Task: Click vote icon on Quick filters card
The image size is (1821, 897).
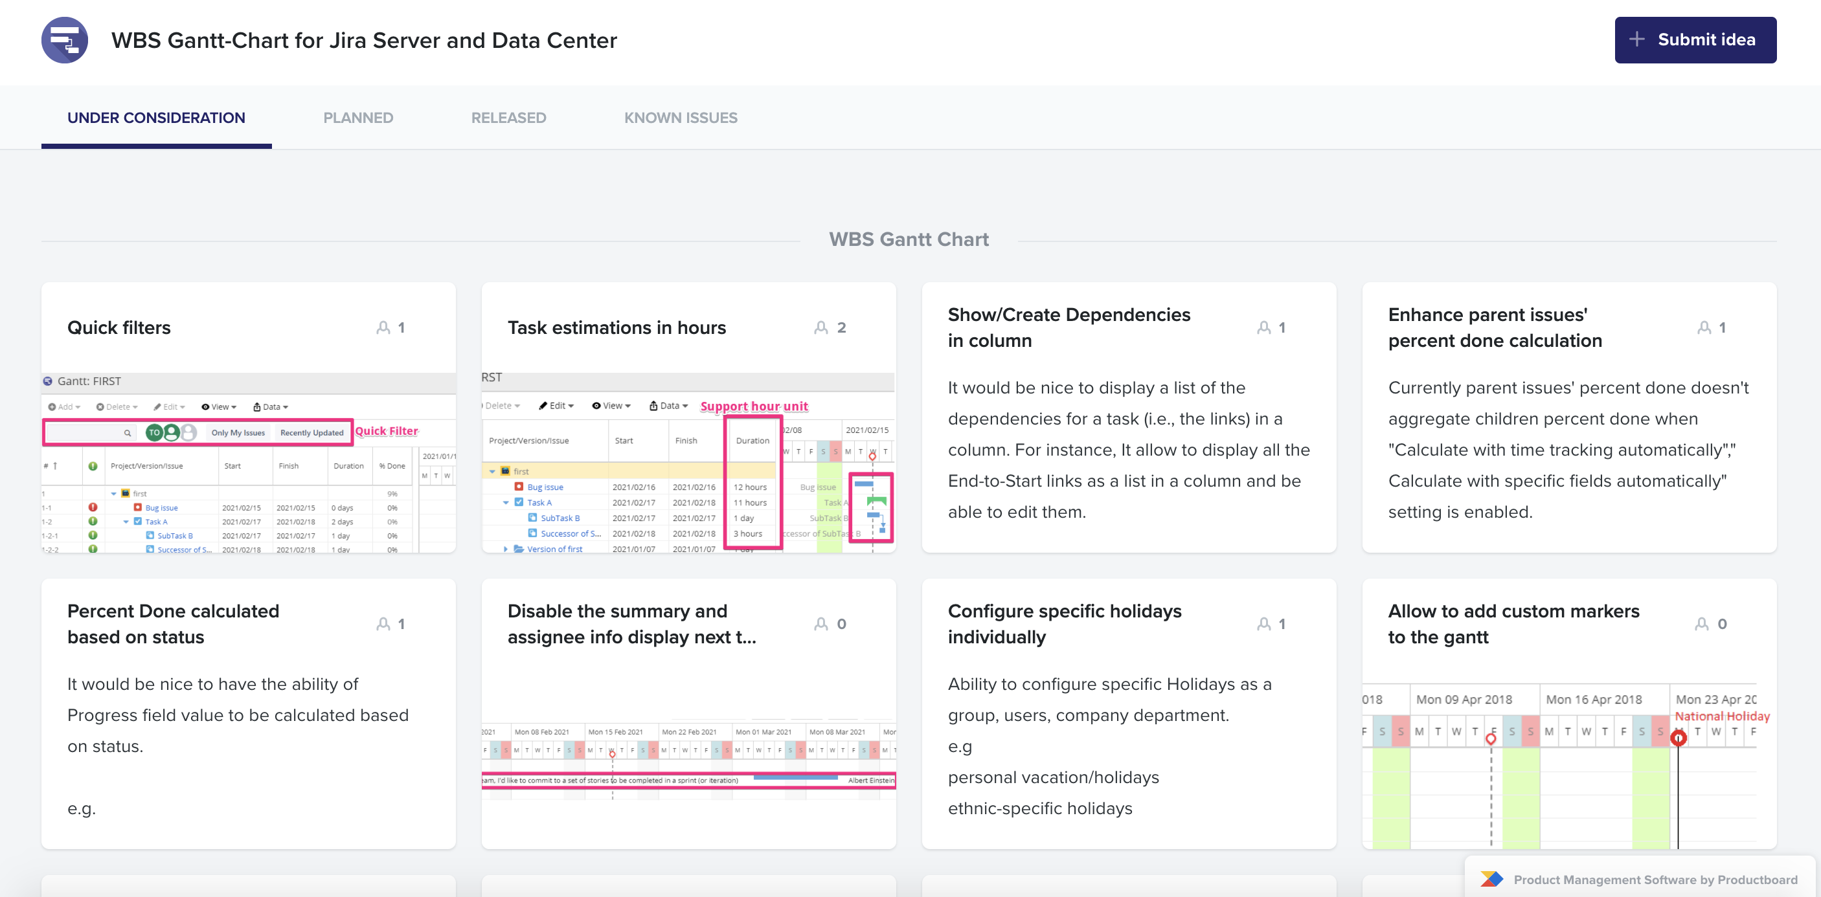Action: (x=383, y=327)
